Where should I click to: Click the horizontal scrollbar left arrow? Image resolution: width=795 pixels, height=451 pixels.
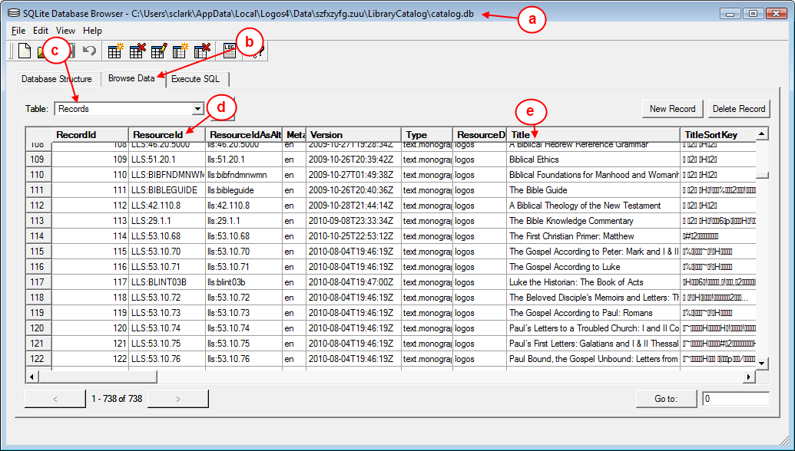(x=32, y=377)
